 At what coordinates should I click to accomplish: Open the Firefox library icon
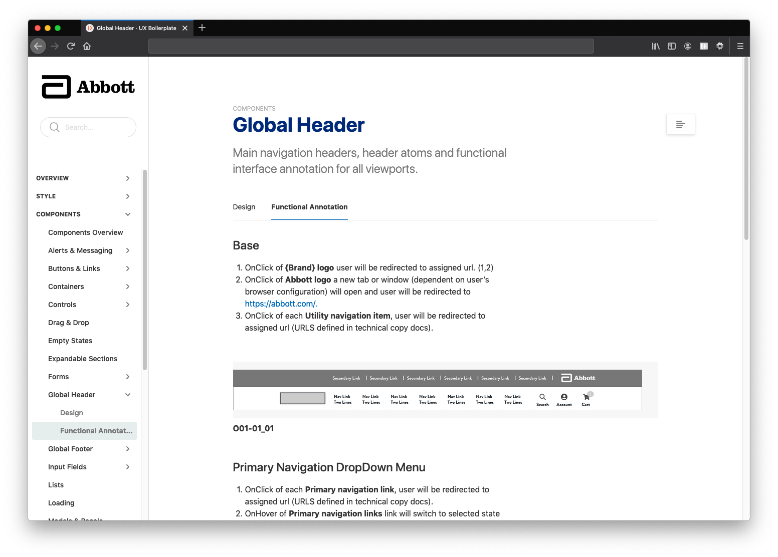[655, 46]
